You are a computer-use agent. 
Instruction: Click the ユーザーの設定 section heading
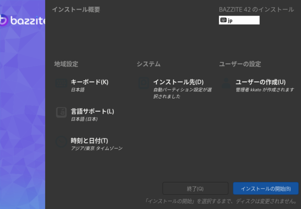pos(240,64)
